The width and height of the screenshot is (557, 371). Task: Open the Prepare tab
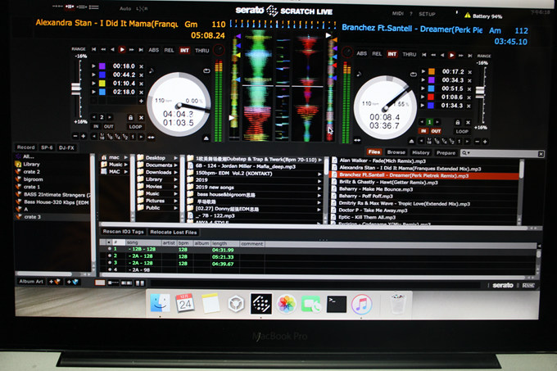point(446,153)
